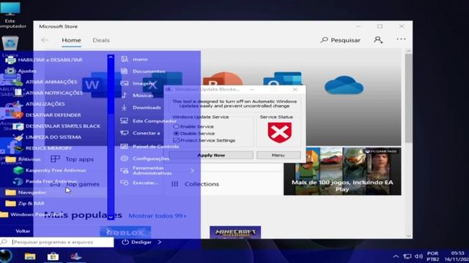This screenshot has width=469, height=263.
Task: Click the red shield Service Status icon
Action: (280, 132)
